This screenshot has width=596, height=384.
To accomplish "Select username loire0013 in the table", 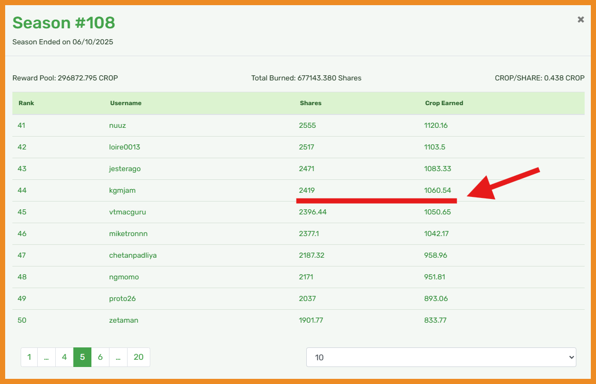I will coord(124,147).
